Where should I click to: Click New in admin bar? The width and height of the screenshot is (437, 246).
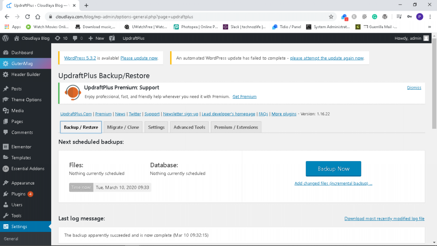click(96, 38)
